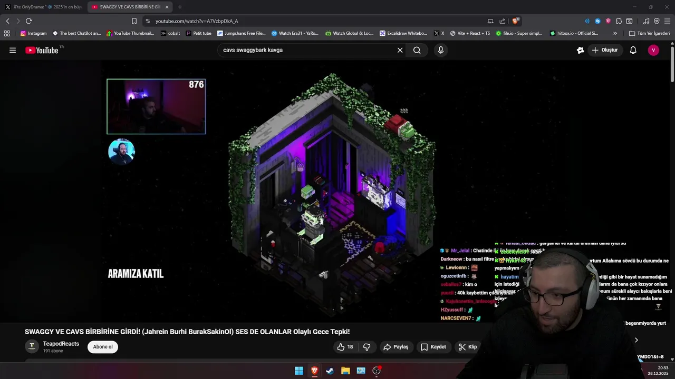
Task: Click the page vertical scrollbar
Action: [672, 65]
